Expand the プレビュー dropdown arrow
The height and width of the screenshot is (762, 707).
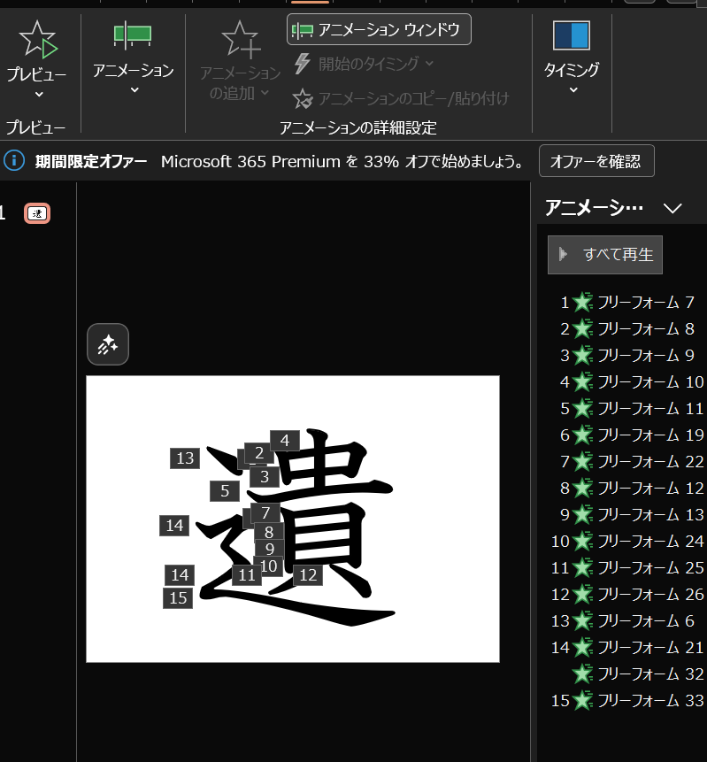(39, 95)
